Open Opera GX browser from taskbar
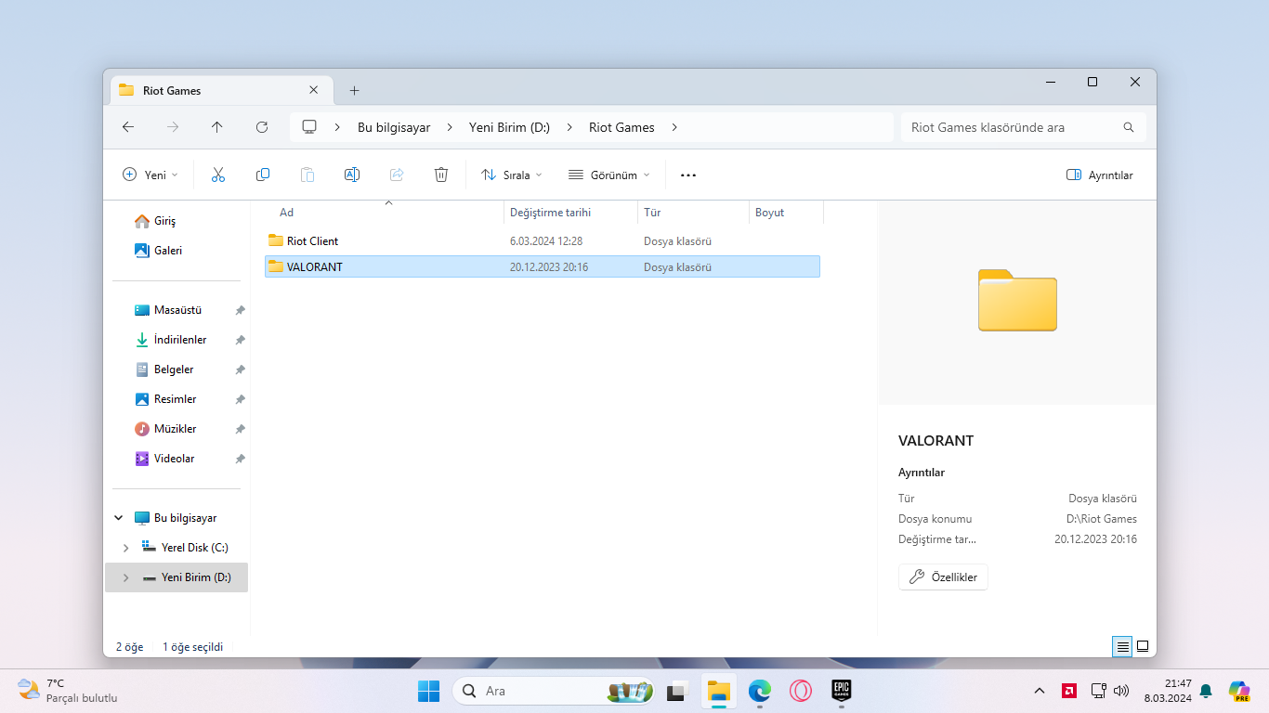1269x713 pixels. [800, 691]
